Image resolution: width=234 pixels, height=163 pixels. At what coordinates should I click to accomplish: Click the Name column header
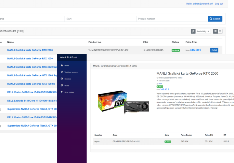point(10,42)
